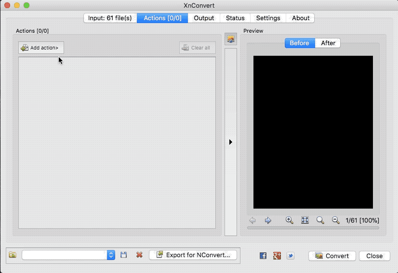This screenshot has height=273, width=398.
Task: Switch to the Input: 61 file(s) tab
Action: click(x=110, y=18)
